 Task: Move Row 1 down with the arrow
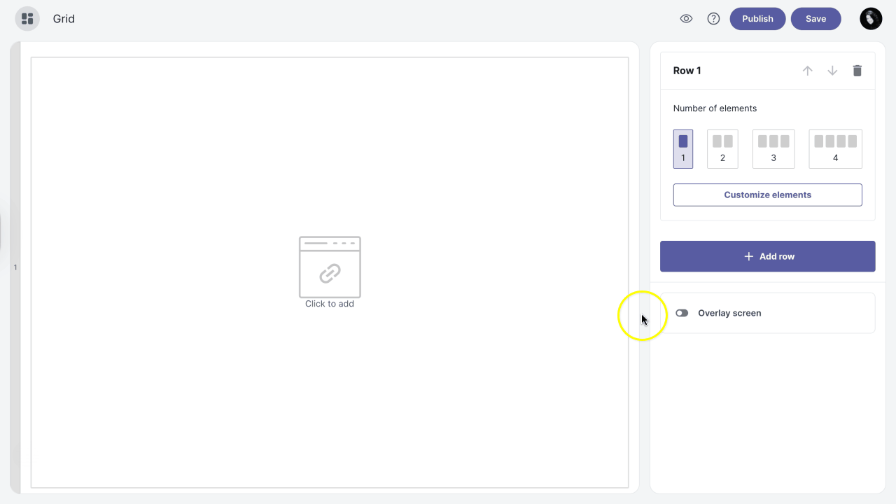[832, 71]
